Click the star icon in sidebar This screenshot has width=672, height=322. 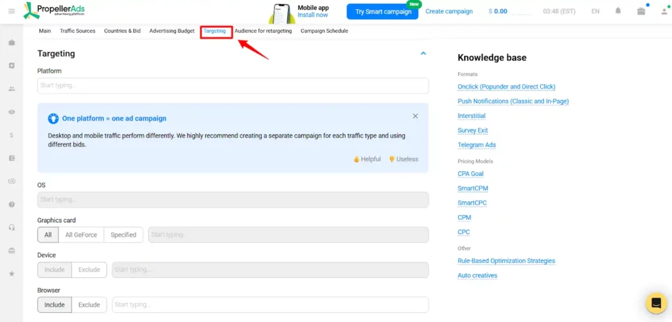[11, 273]
